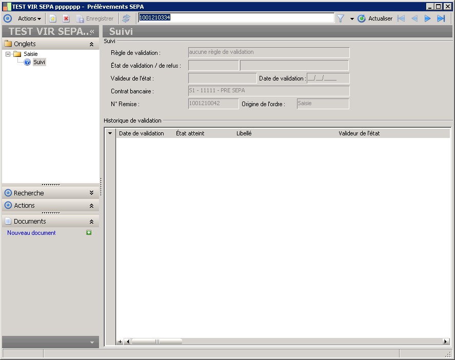Open the bottom navigation pane dropdown arrow
Image resolution: width=455 pixels, height=360 pixels.
pos(92,342)
